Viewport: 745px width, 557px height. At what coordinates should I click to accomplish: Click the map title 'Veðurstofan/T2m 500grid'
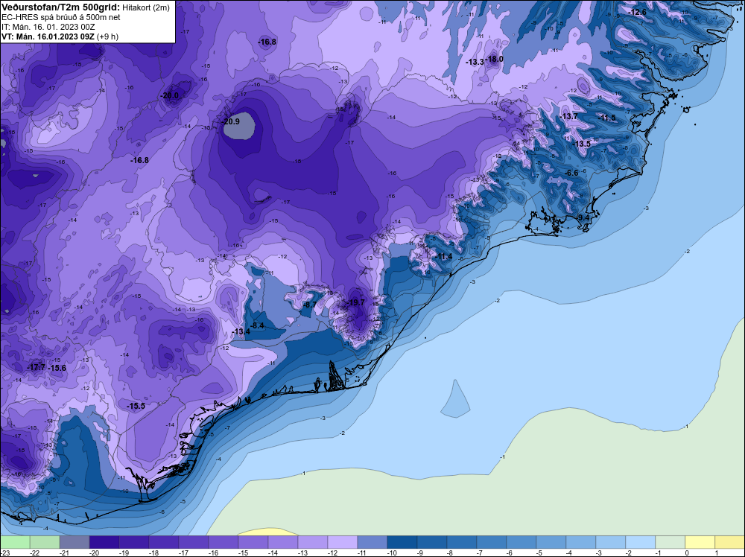[x=61, y=7]
